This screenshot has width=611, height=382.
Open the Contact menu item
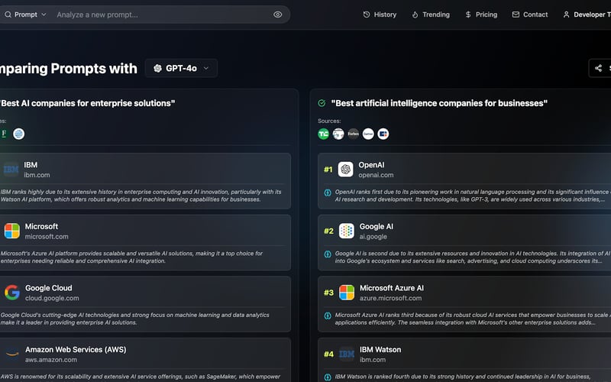[529, 15]
